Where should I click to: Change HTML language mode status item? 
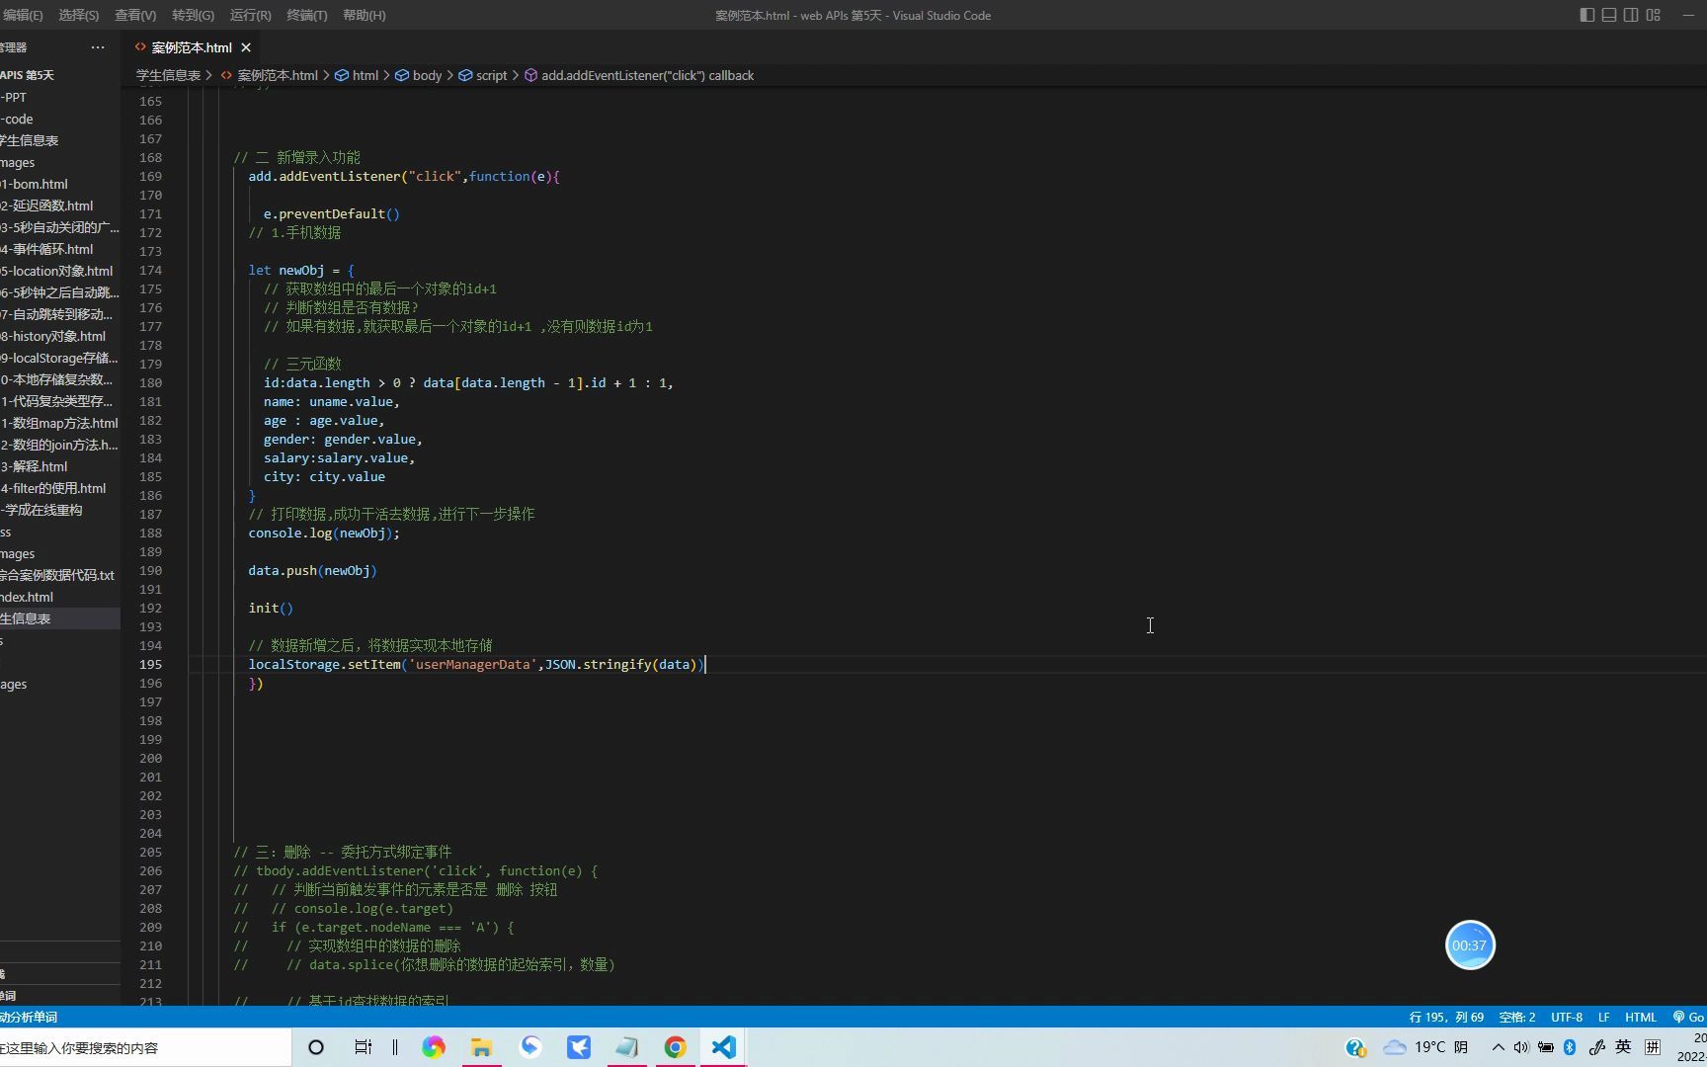[x=1640, y=1017]
